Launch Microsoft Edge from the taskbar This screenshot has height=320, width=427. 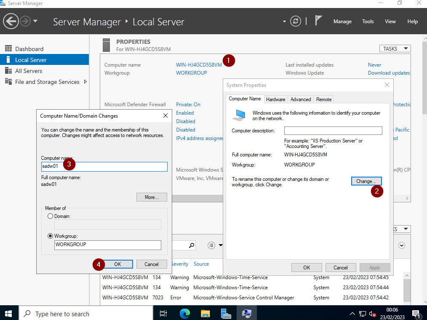point(184,313)
